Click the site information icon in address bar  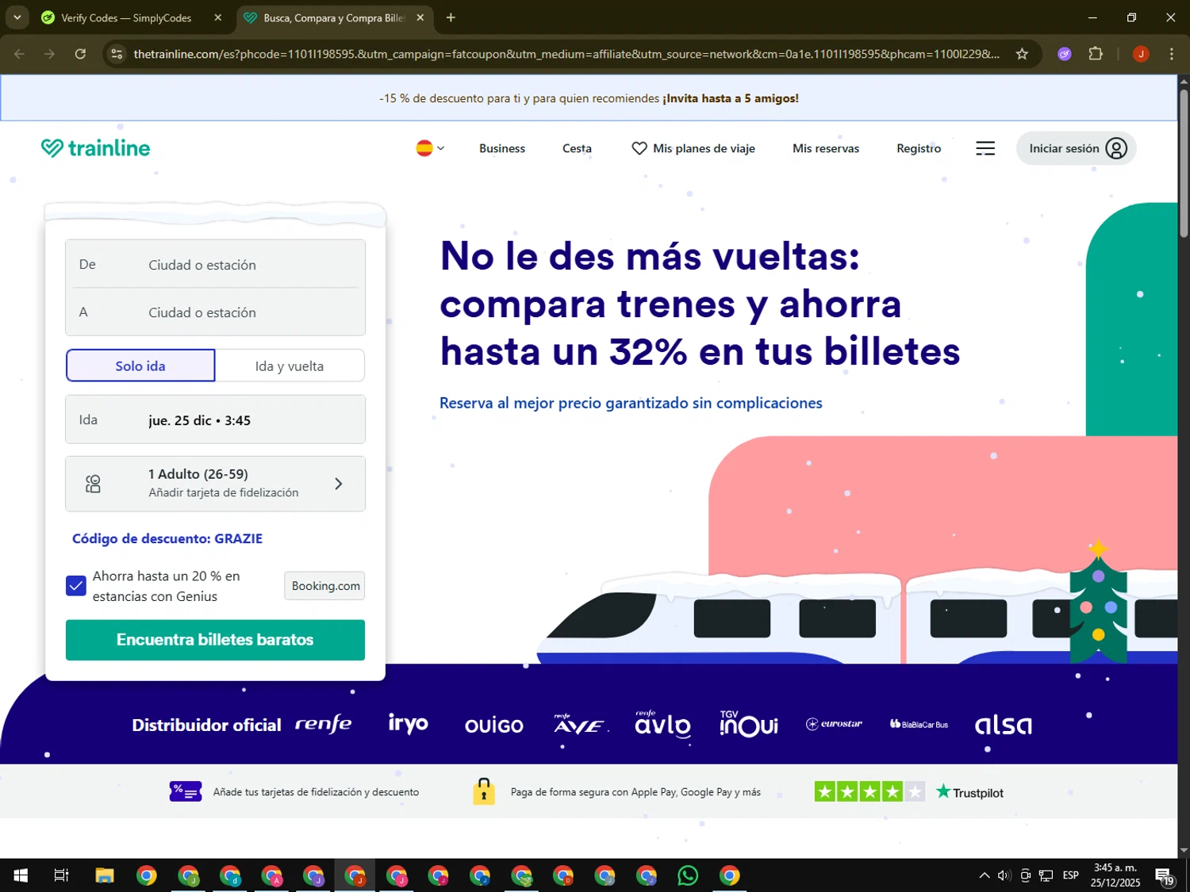point(117,54)
